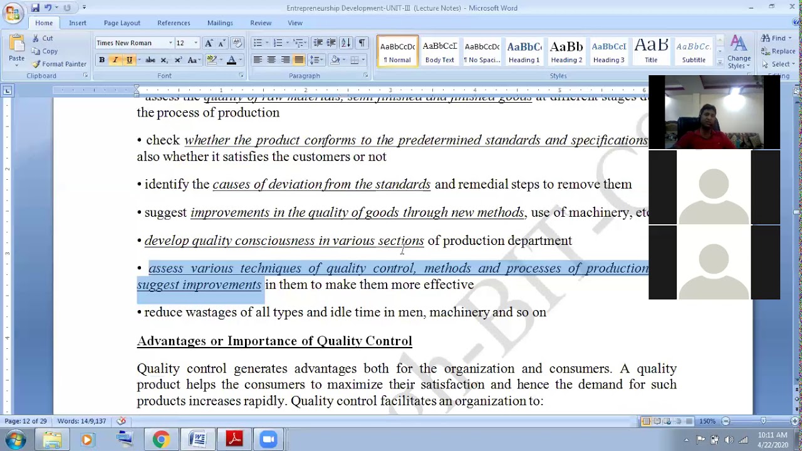Viewport: 802px width, 451px height.
Task: Align text left
Action: tap(258, 60)
